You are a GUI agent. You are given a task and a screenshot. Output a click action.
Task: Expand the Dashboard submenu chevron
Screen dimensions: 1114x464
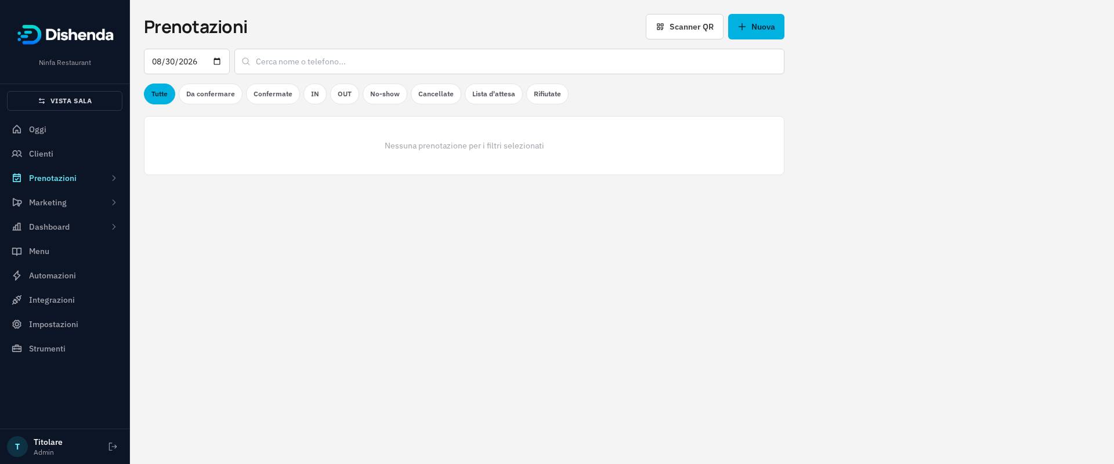click(114, 227)
